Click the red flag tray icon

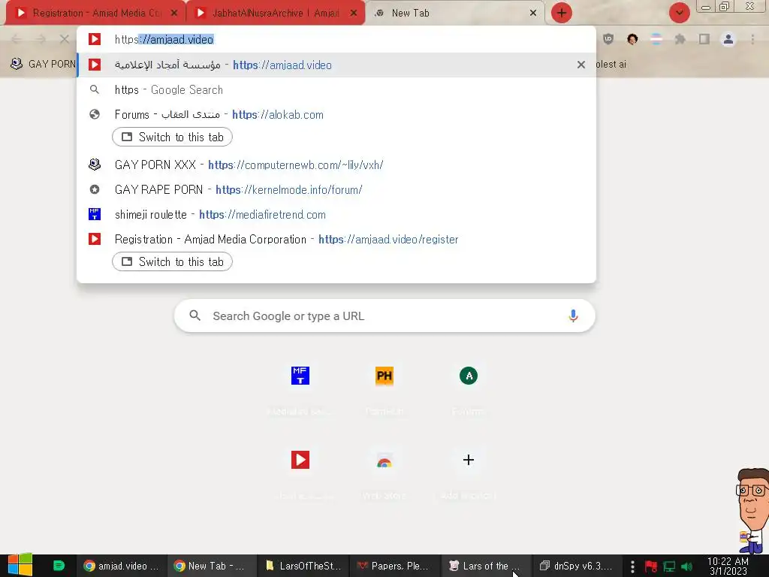(651, 566)
